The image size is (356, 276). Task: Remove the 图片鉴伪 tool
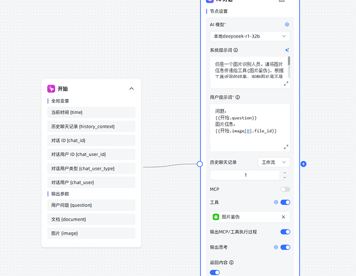pyautogui.click(x=284, y=217)
